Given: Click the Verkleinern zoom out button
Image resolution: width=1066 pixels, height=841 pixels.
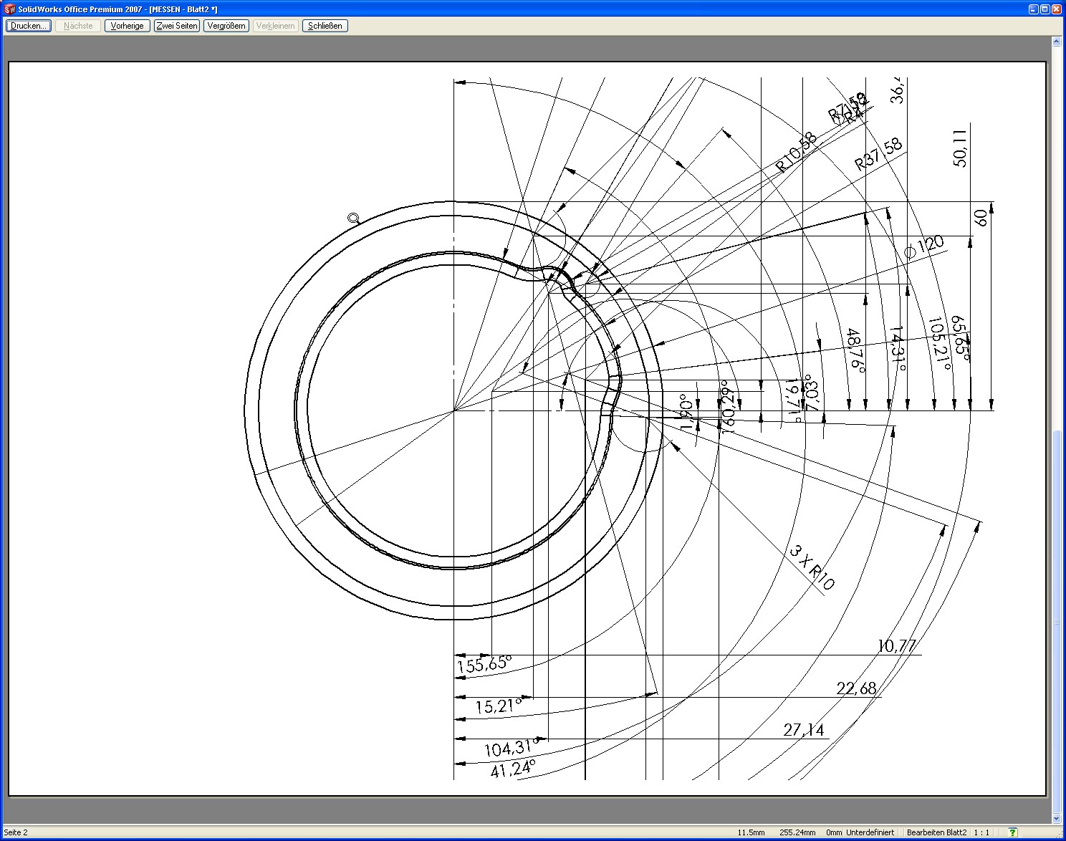Looking at the screenshot, I should pos(276,26).
